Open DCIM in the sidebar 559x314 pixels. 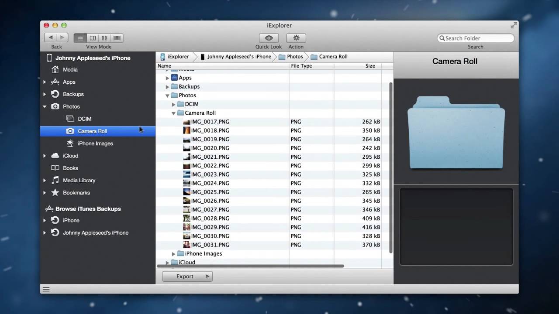(84, 119)
